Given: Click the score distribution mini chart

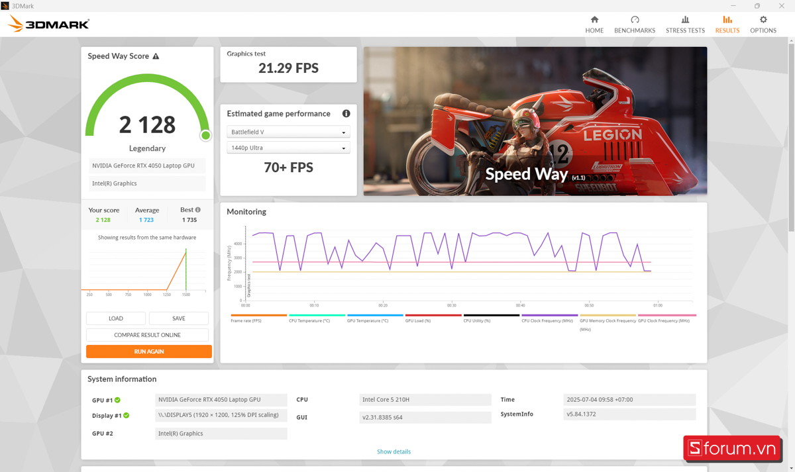Looking at the screenshot, I should point(146,270).
